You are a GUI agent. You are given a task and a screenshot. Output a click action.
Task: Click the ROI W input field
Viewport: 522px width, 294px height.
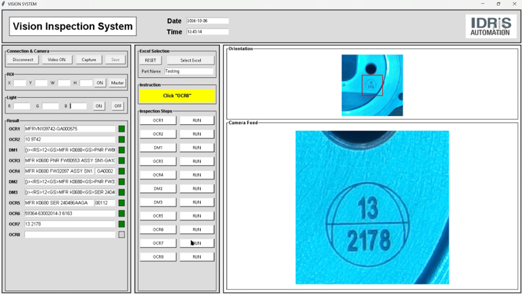(64, 83)
